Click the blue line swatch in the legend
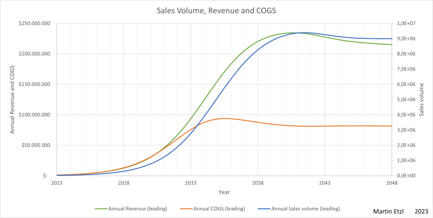Viewport: 433px width, 218px height. (264, 208)
